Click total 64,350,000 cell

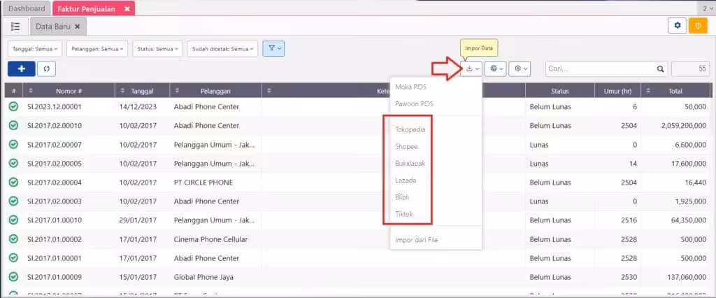pyautogui.click(x=689, y=220)
